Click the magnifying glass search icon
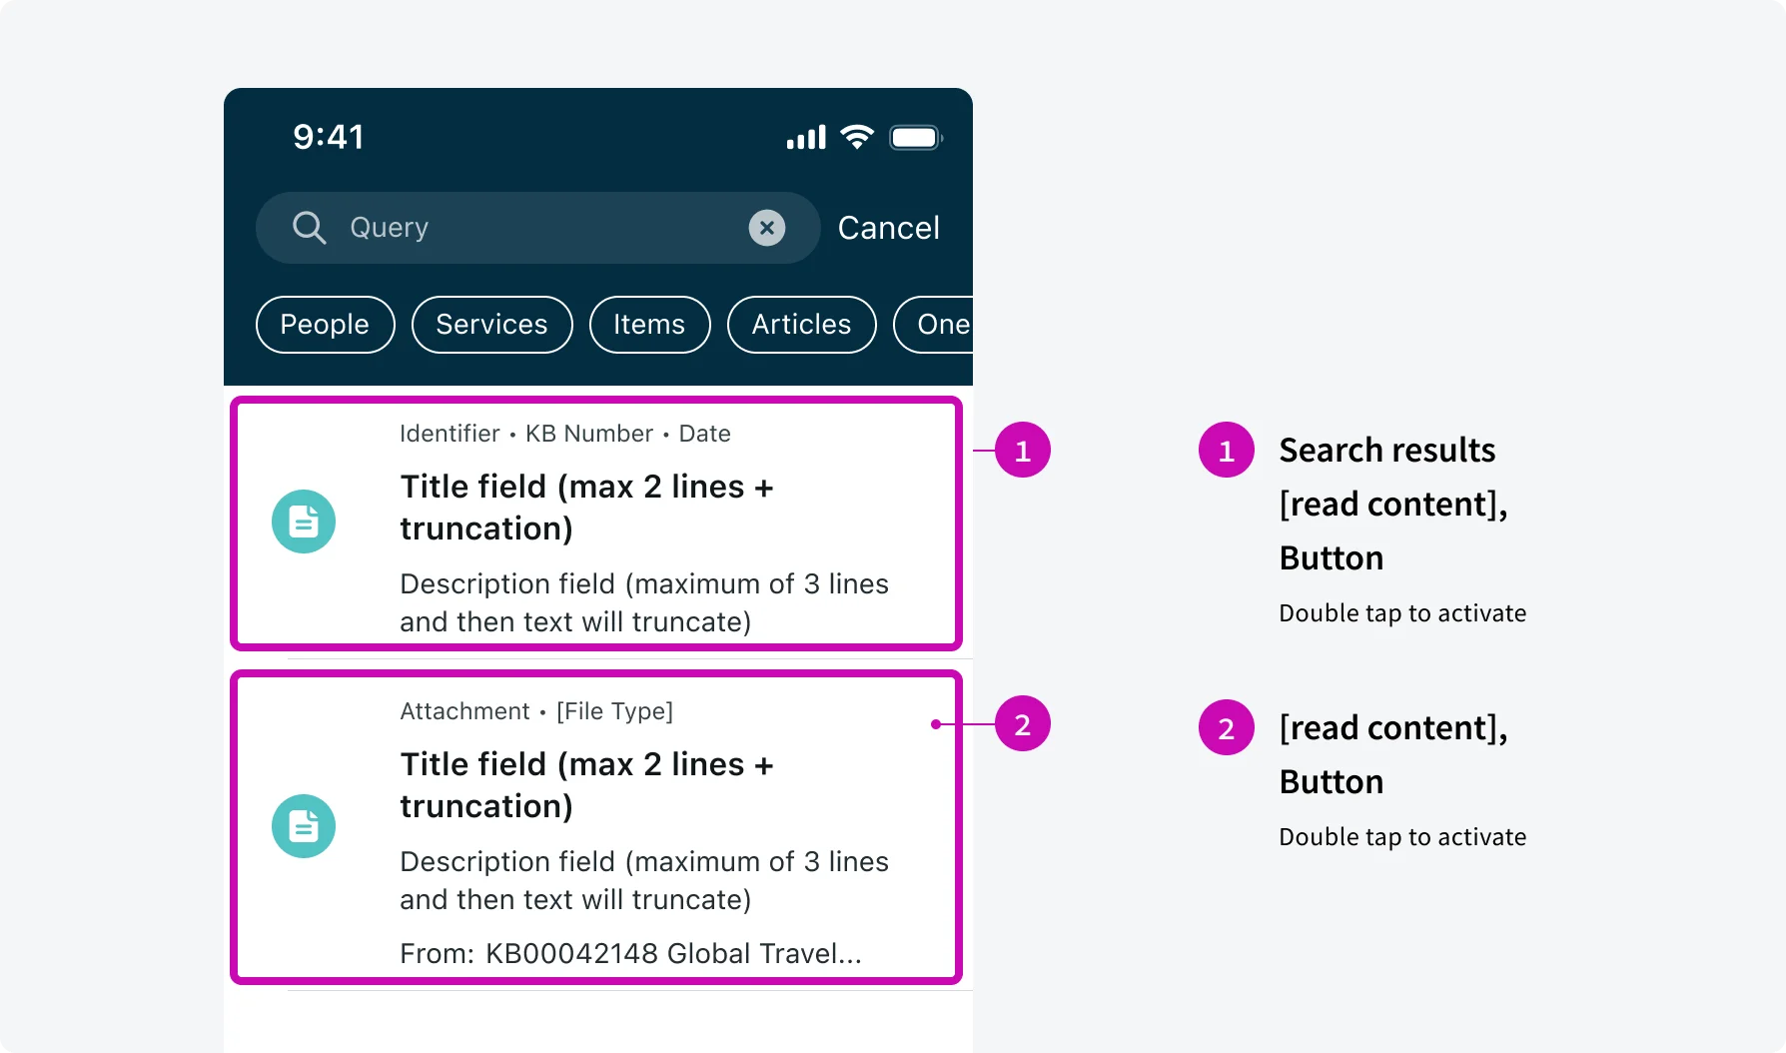 310,228
